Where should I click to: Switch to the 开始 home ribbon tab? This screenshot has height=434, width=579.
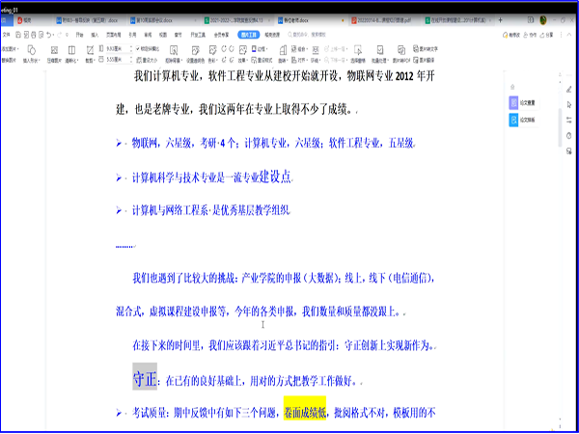[x=79, y=35]
